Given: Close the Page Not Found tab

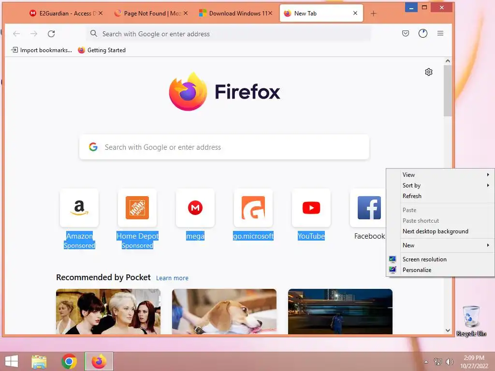Looking at the screenshot, I should pos(186,13).
